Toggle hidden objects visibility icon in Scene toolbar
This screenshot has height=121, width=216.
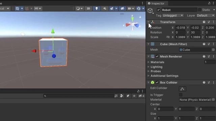pyautogui.click(x=122, y=8)
